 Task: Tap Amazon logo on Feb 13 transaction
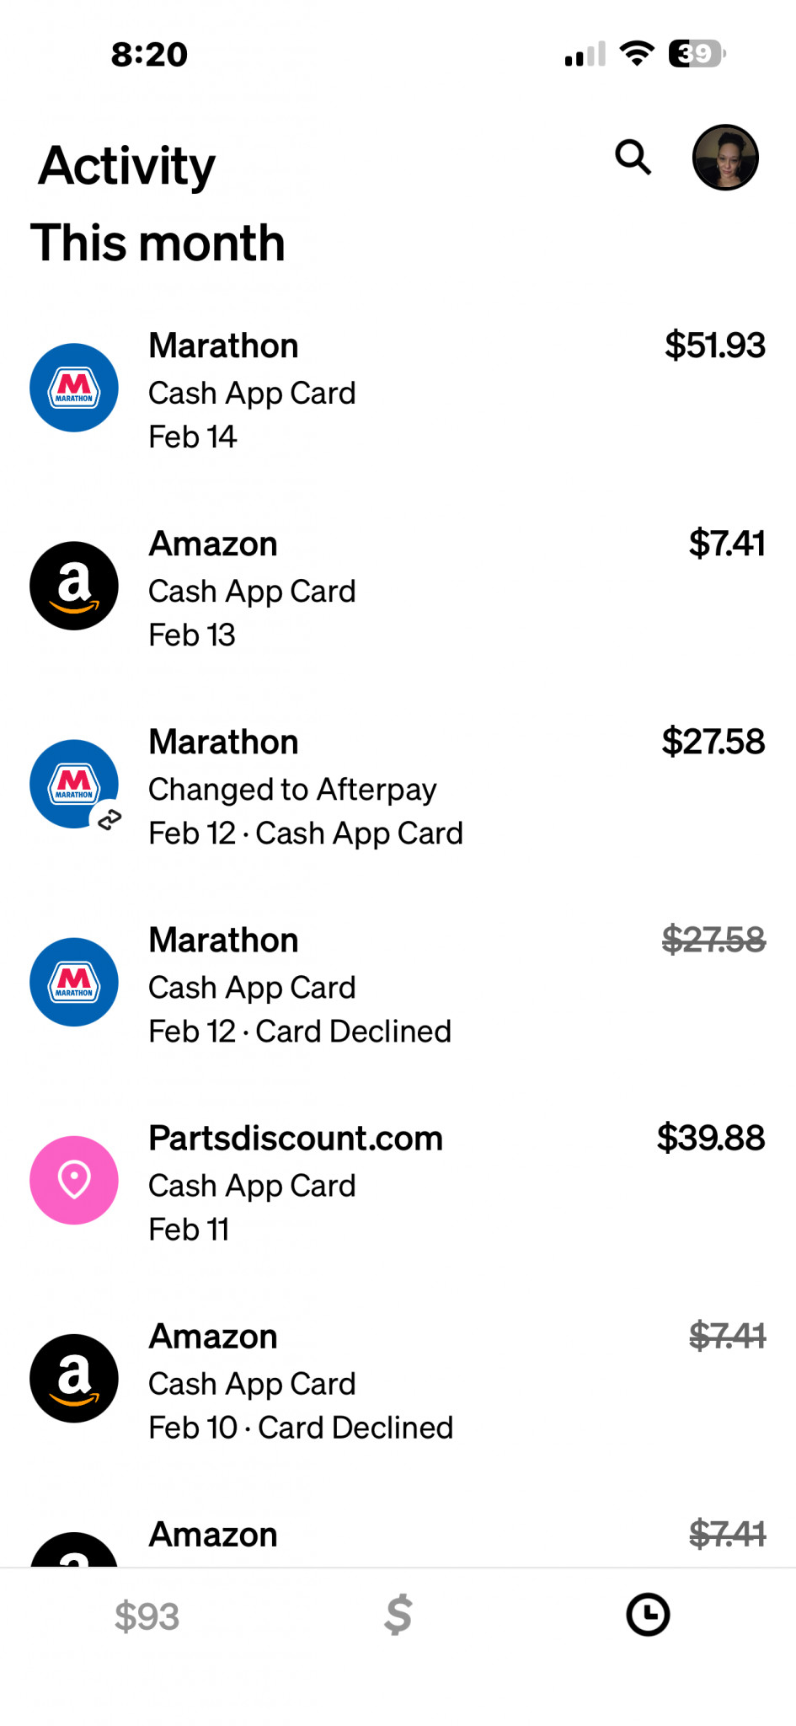74,586
